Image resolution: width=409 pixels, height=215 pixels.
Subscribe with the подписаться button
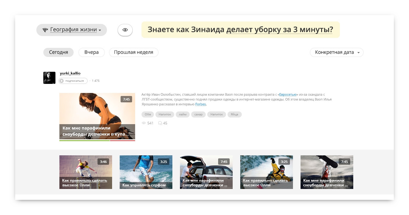73,81
